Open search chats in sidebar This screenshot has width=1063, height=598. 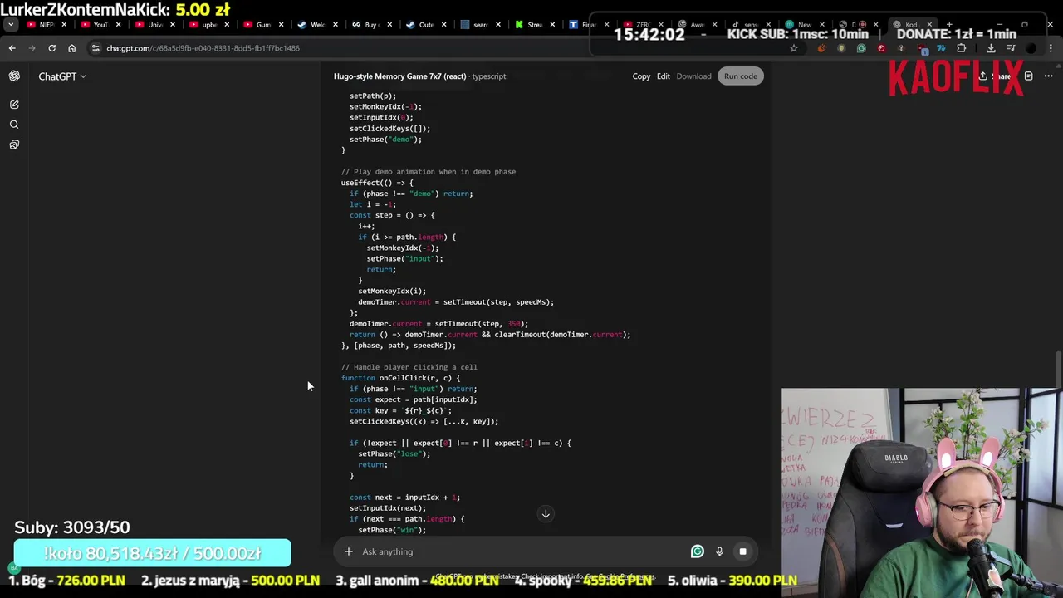[14, 125]
